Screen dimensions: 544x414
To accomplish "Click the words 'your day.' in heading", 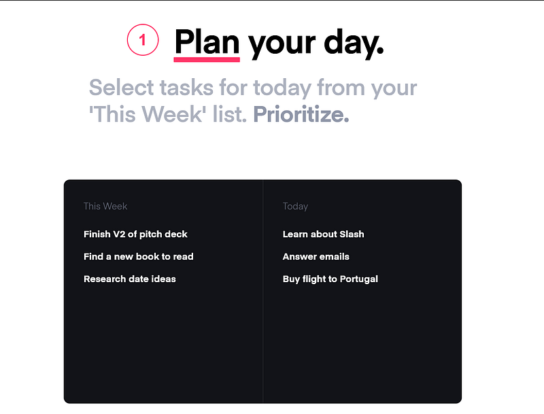I will [316, 44].
